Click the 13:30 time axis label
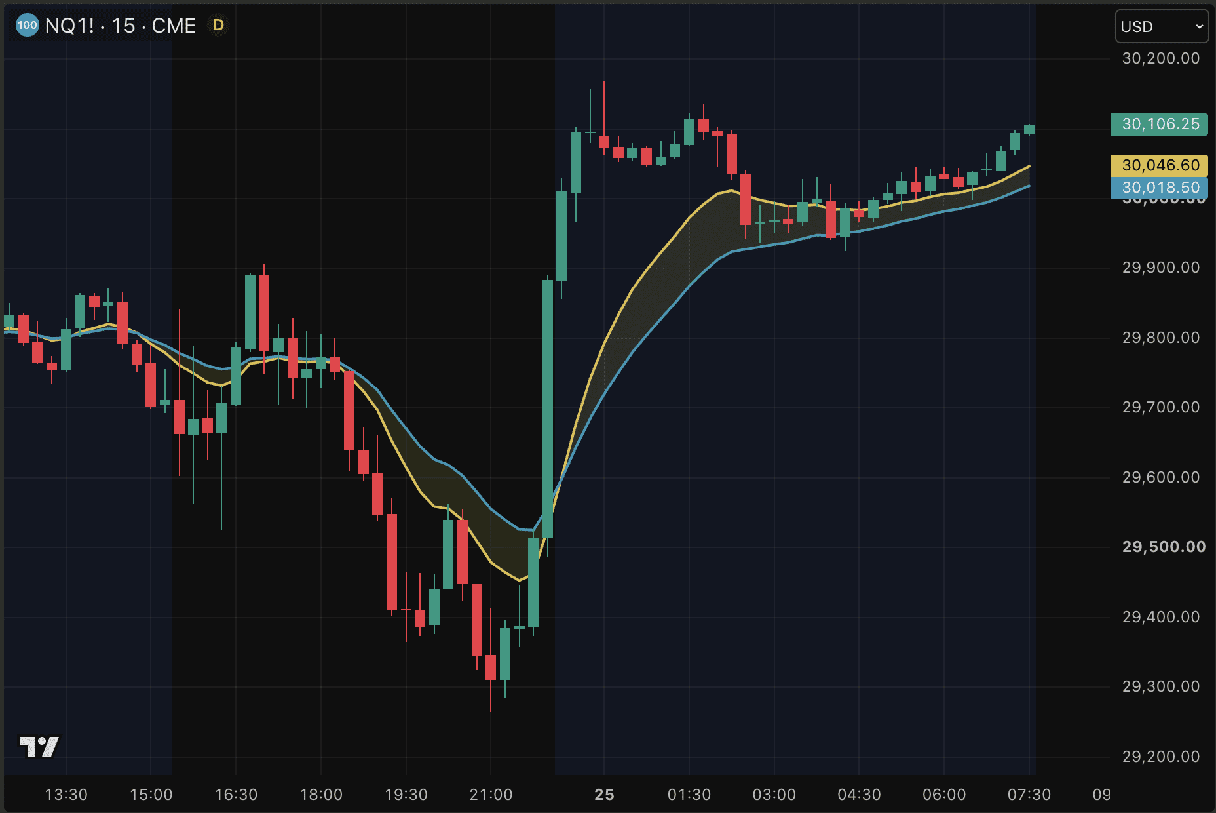 (x=66, y=795)
